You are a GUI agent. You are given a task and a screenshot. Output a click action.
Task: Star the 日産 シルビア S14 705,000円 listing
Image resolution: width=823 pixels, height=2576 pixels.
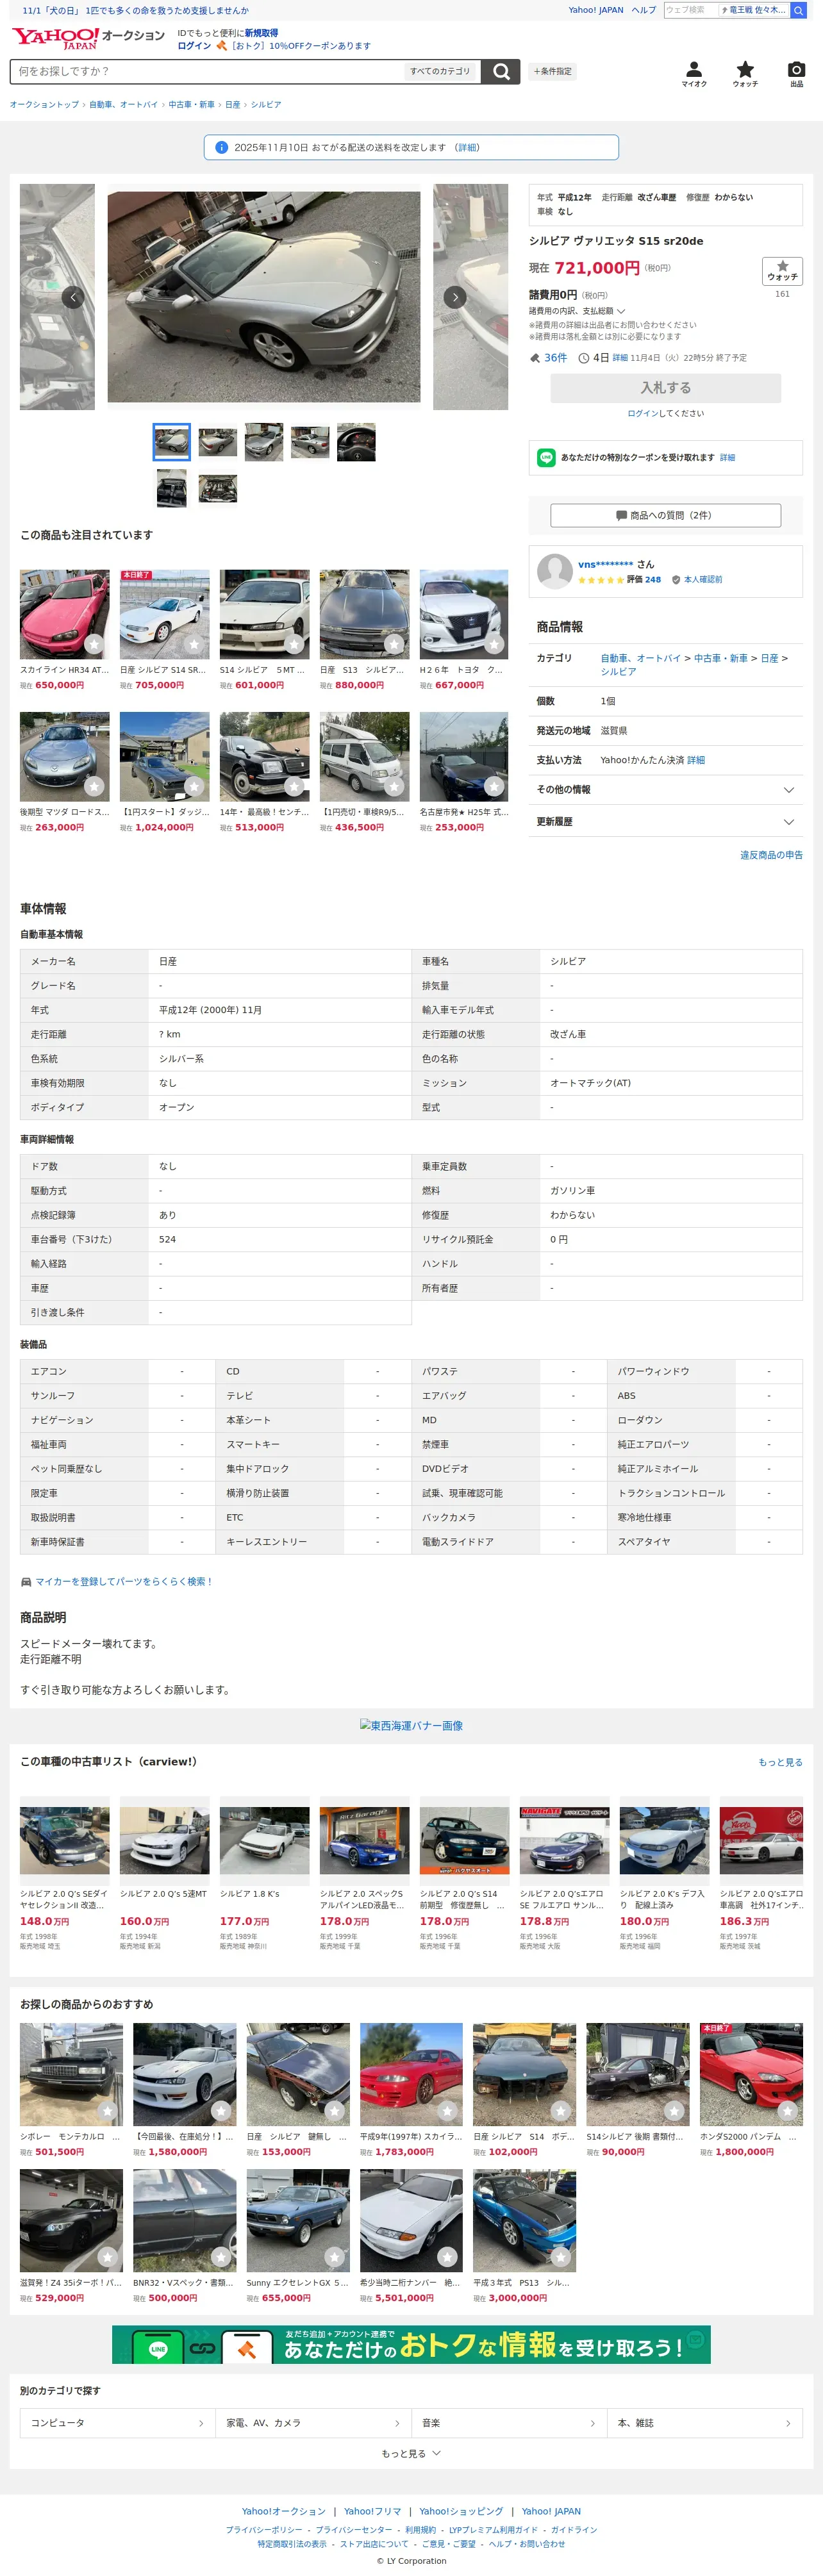click(194, 644)
